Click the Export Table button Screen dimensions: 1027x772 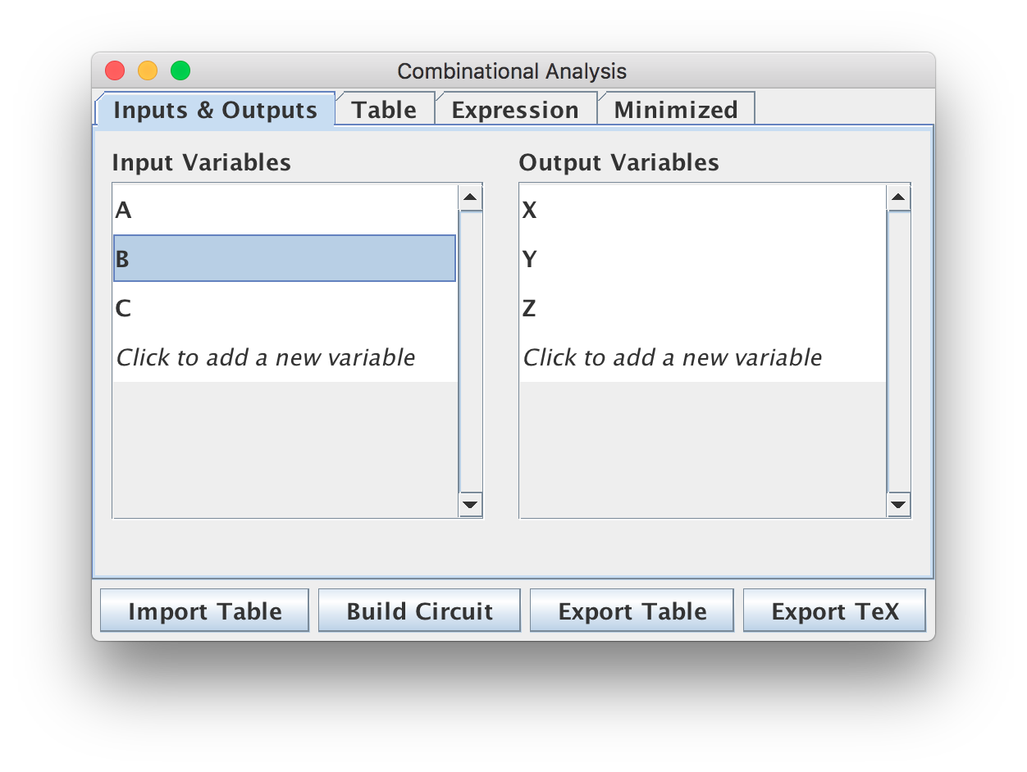pos(632,611)
